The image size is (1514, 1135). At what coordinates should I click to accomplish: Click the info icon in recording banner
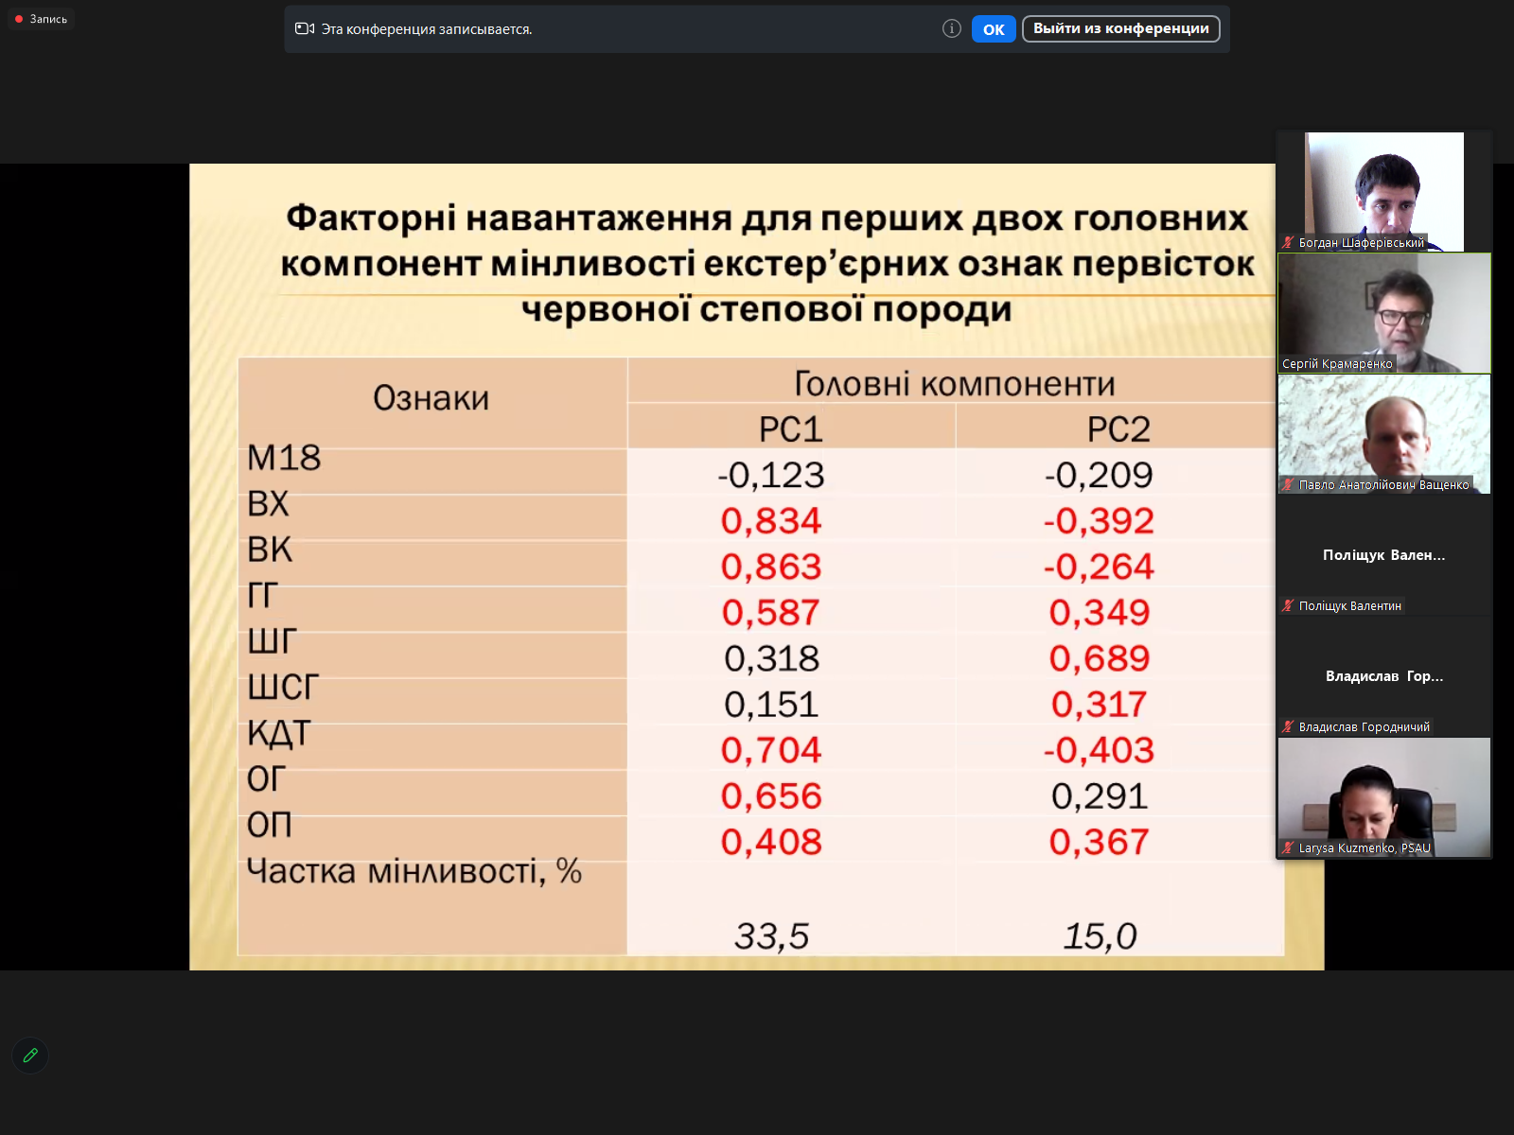952,28
